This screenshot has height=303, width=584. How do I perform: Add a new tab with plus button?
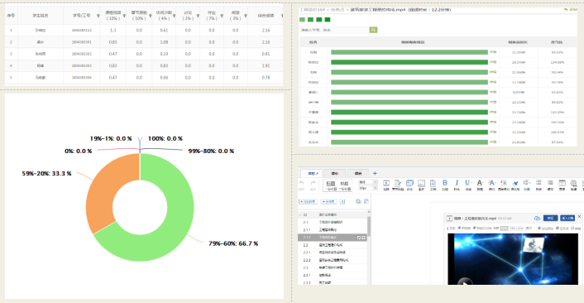tap(375, 173)
